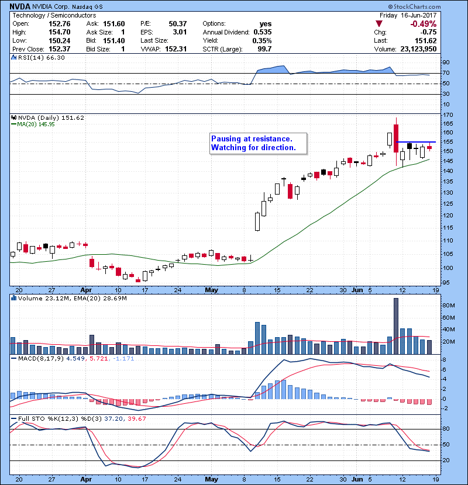Click the Volume figure 23,123,950

pyautogui.click(x=418, y=49)
